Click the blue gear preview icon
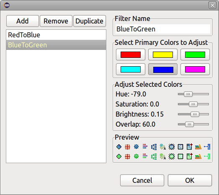219x195 pixels. (137, 147)
